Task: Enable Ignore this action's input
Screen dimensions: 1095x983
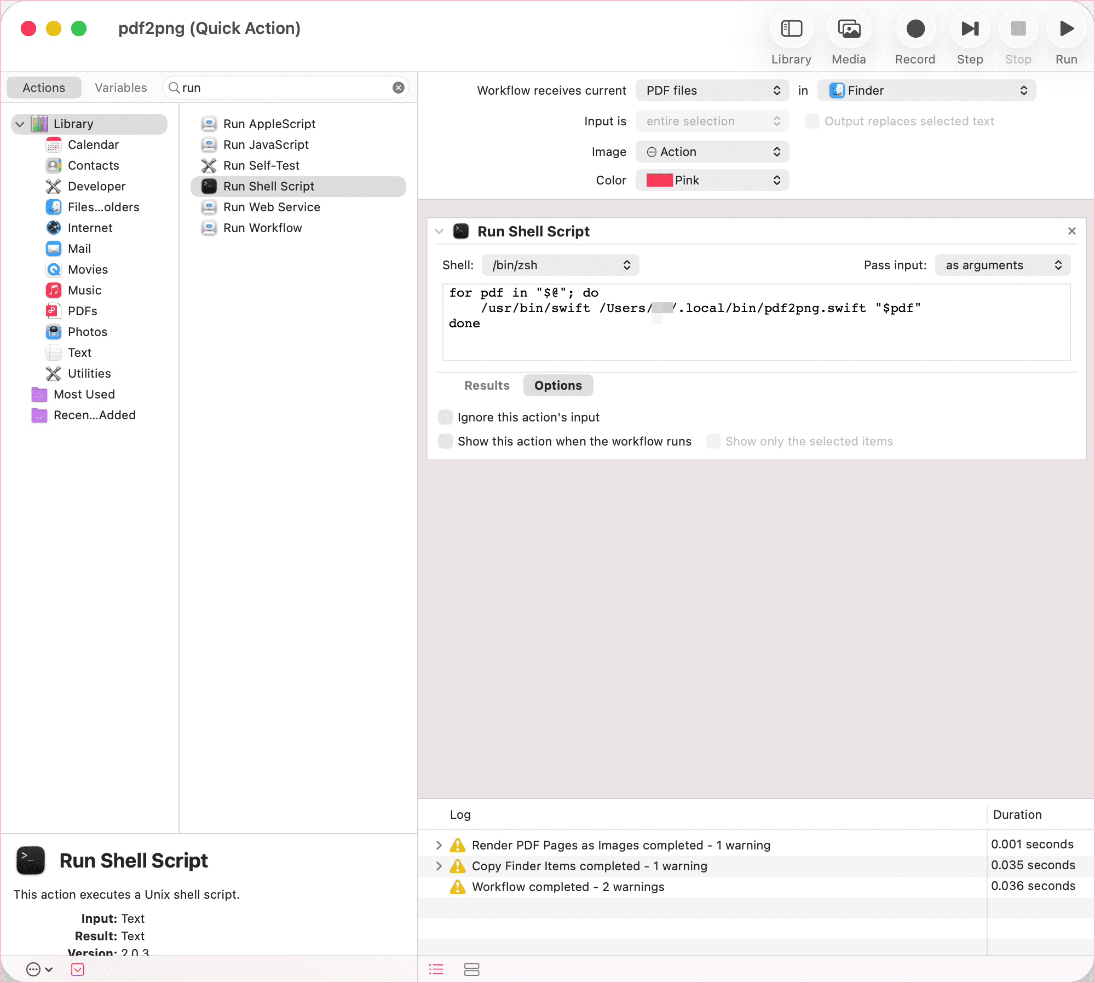Action: click(446, 417)
